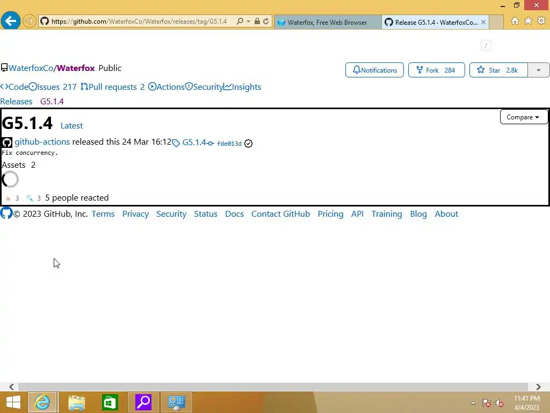The height and width of the screenshot is (413, 550).
Task: Go back with the browser back arrow
Action: coord(11,21)
